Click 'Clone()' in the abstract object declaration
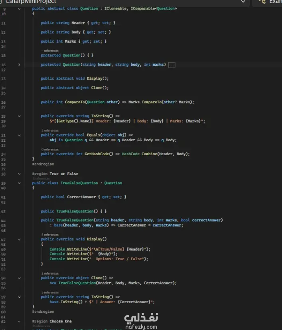This screenshot has width=282, height=330. pyautogui.click(x=99, y=88)
